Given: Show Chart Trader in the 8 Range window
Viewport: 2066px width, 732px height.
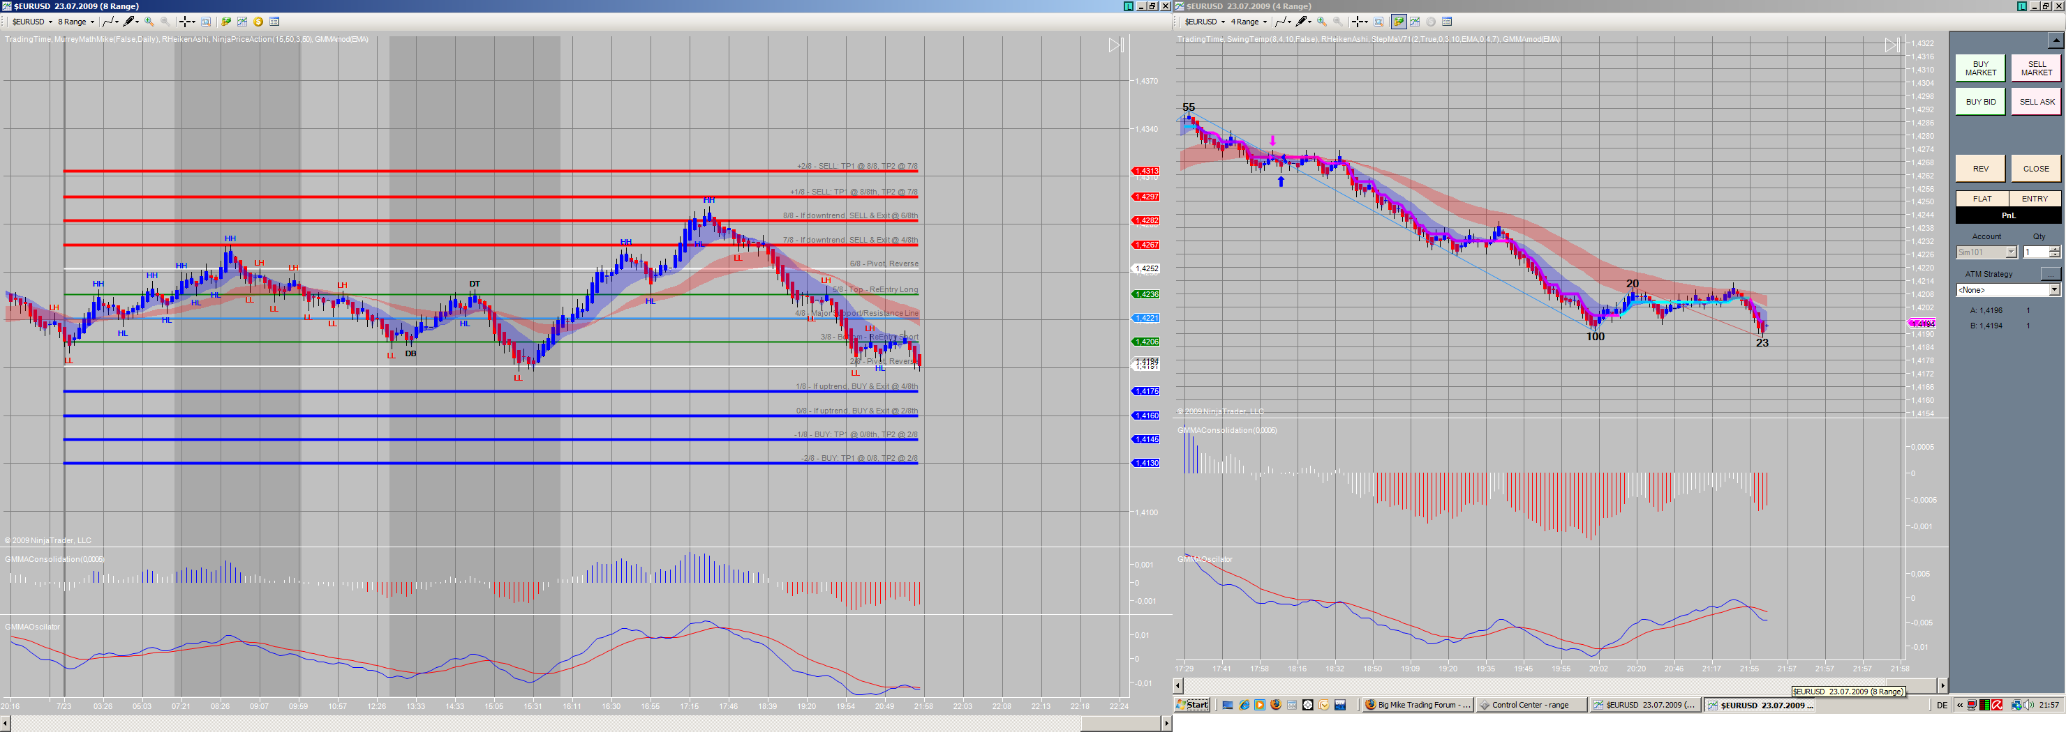Looking at the screenshot, I should (226, 22).
